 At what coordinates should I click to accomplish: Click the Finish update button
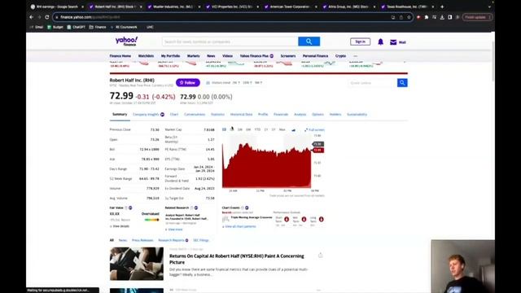(477, 17)
